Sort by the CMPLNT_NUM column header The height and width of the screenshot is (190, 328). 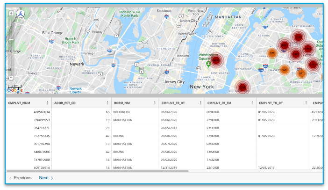pos(19,103)
